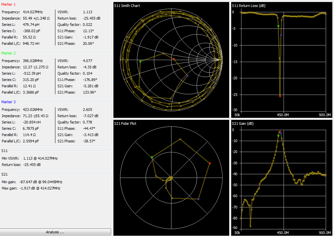Select green marker on S11 Return Loss plot
The image size is (334, 236).
click(x=278, y=27)
